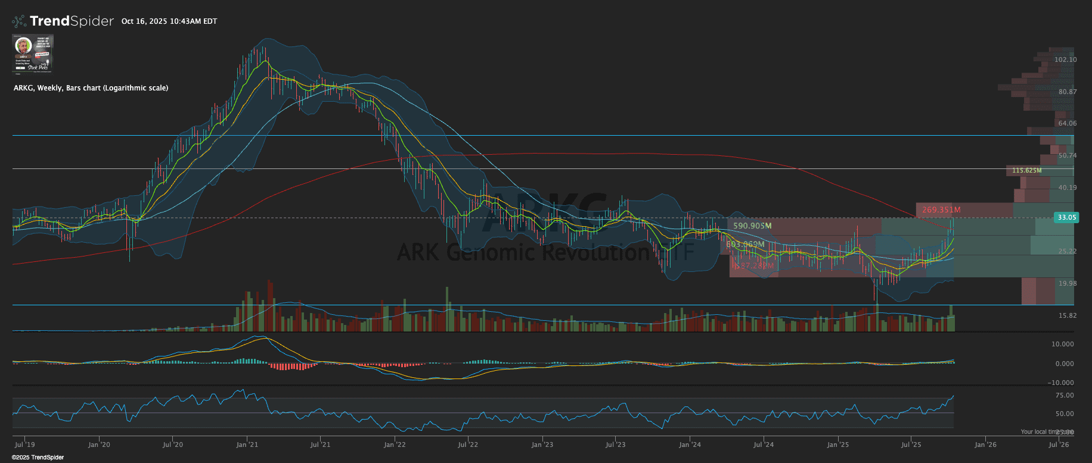Click the 33.05 current price tag

[x=1066, y=218]
